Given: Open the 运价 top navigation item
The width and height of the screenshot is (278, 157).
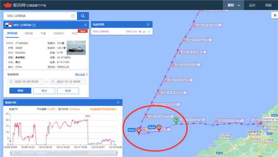Looking at the screenshot, I should (x=252, y=5).
